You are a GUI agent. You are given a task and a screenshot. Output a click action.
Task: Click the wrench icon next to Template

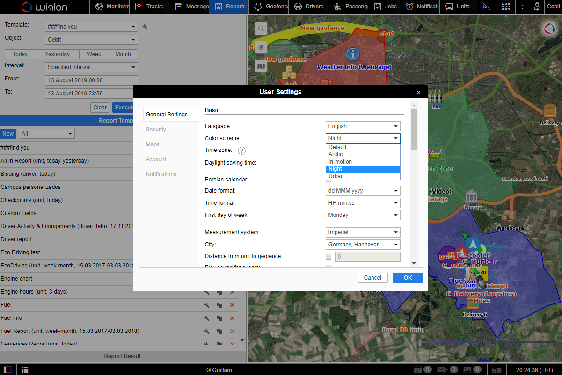coord(145,27)
